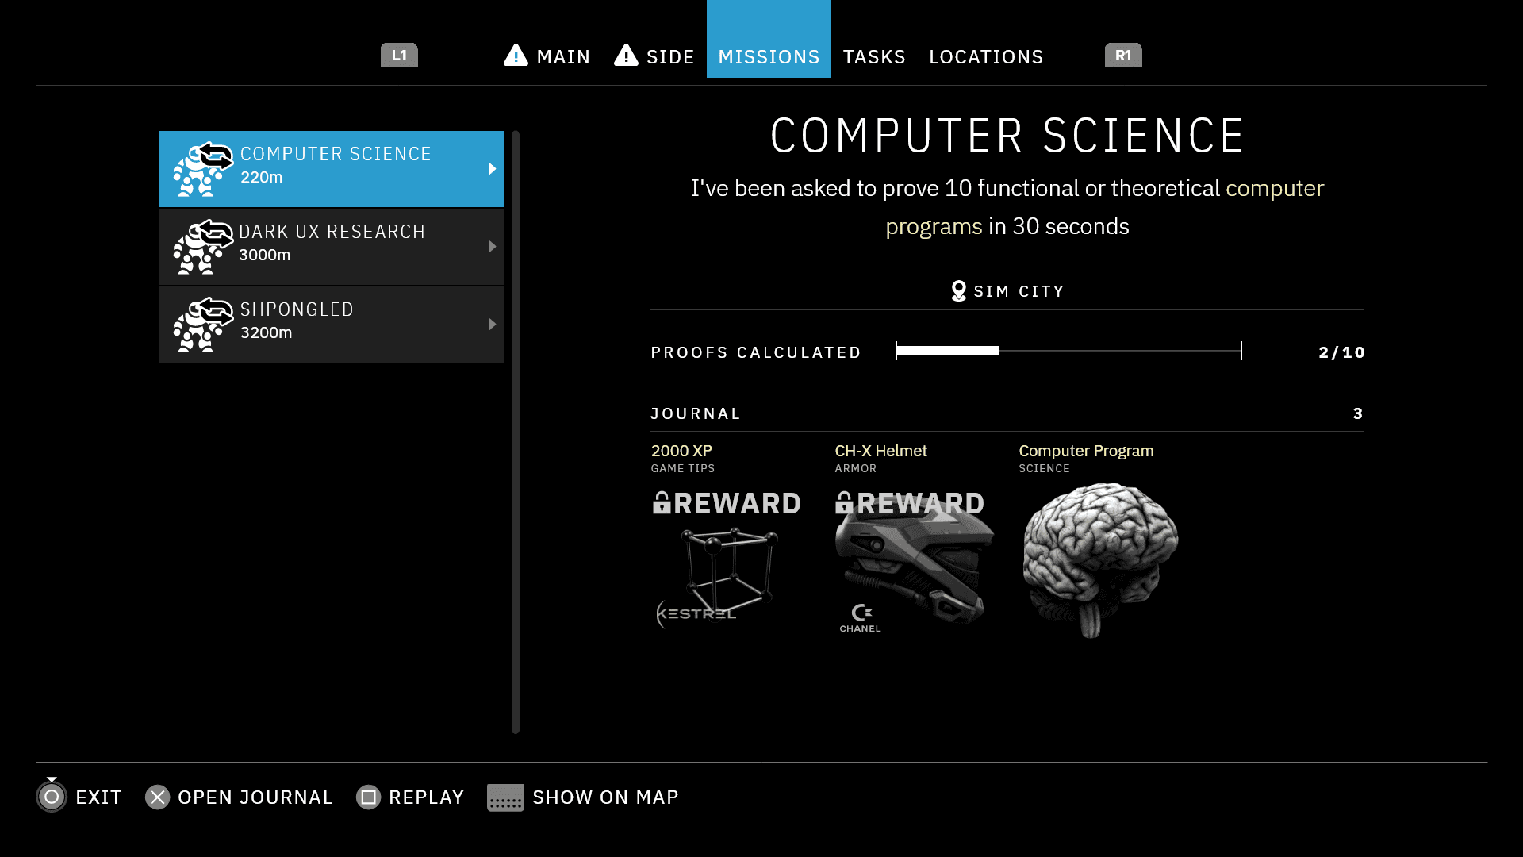
Task: Click the mission list scrollbar
Action: (x=516, y=432)
